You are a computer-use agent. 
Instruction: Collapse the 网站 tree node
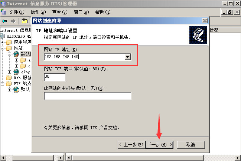click(x=3, y=48)
